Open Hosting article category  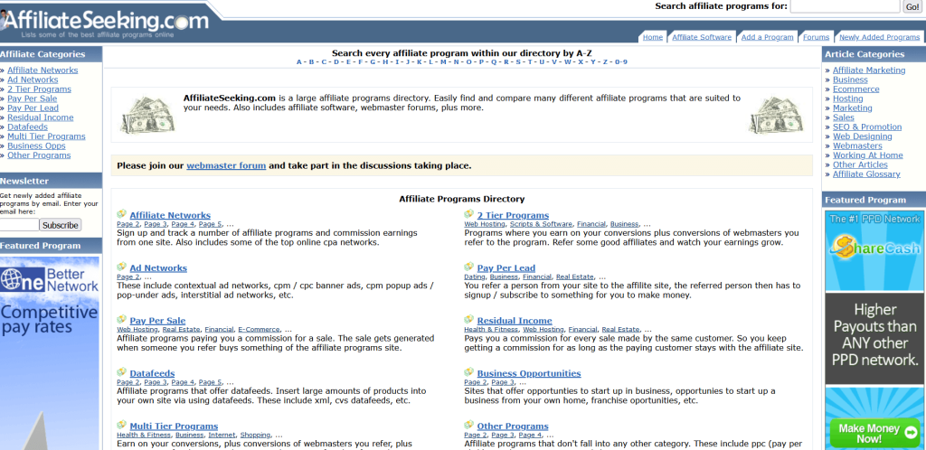848,98
